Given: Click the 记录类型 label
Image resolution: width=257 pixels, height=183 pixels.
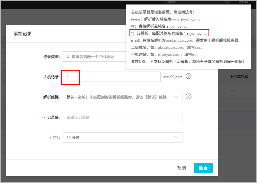Looking at the screenshot, I should 52,57.
